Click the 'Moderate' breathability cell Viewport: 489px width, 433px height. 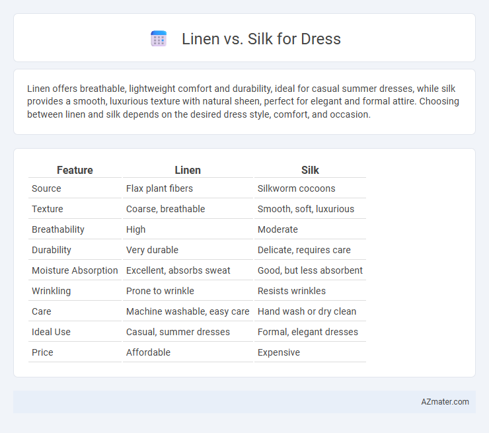coord(310,229)
